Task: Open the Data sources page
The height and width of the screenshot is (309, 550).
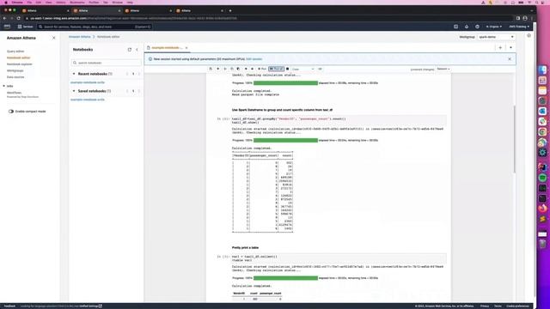Action: (15, 76)
